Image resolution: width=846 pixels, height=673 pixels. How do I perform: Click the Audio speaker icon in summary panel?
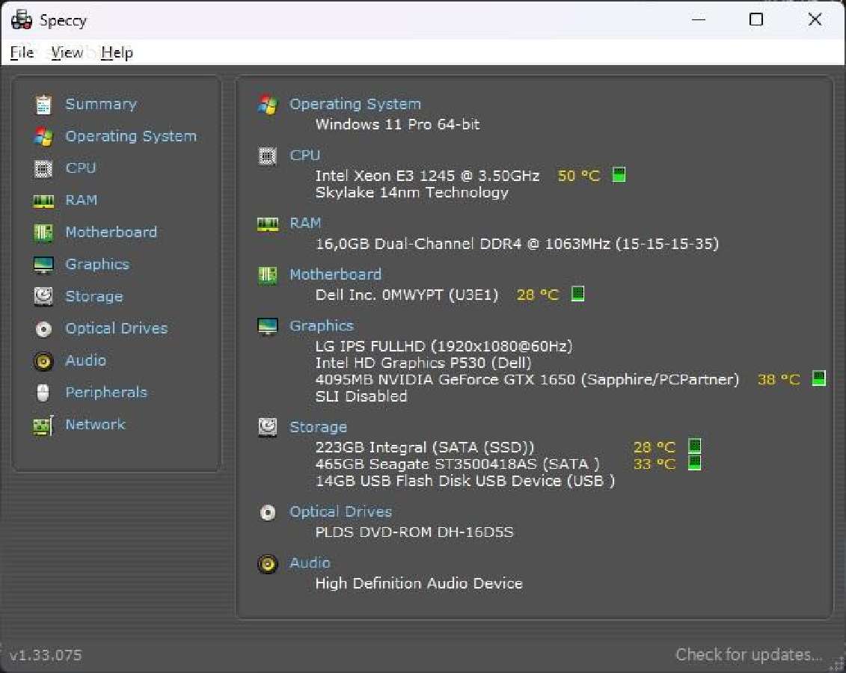tap(268, 564)
